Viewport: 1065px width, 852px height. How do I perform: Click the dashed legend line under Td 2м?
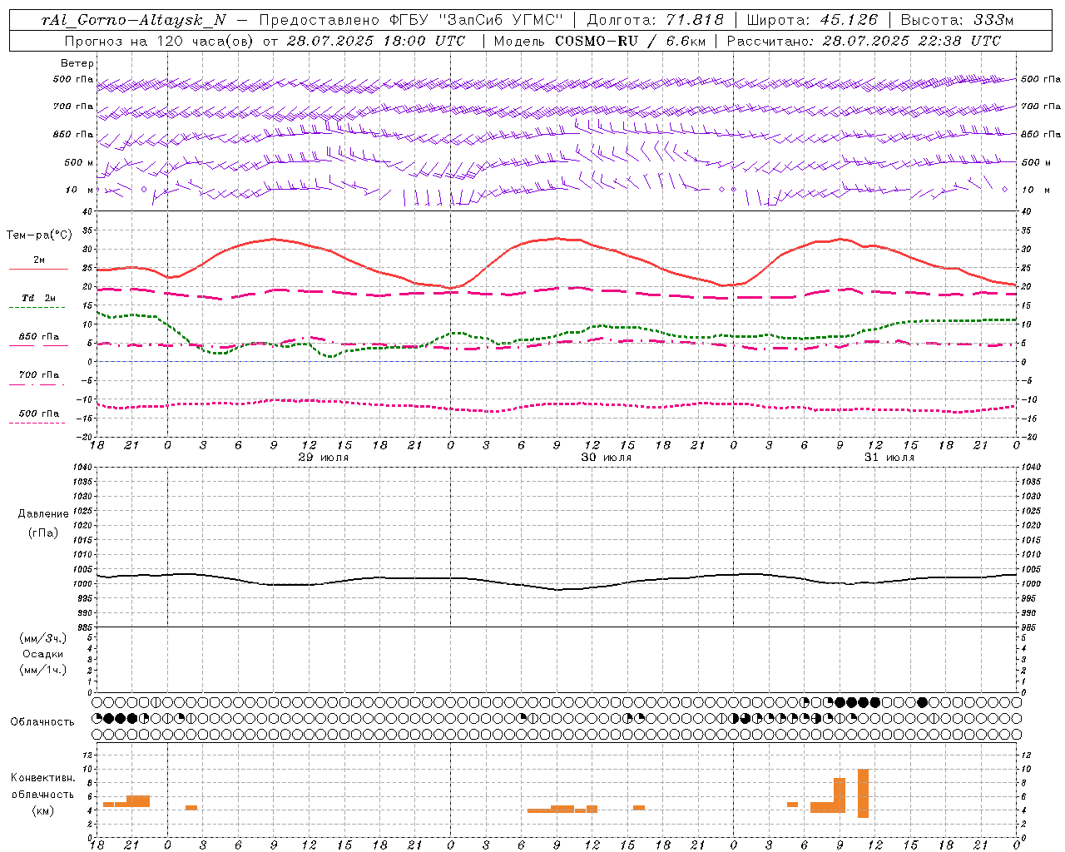pyautogui.click(x=37, y=308)
